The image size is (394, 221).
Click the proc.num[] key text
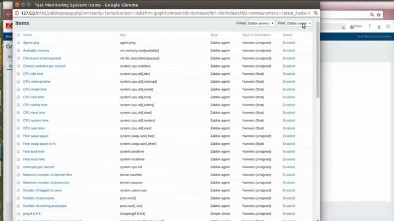point(128,198)
